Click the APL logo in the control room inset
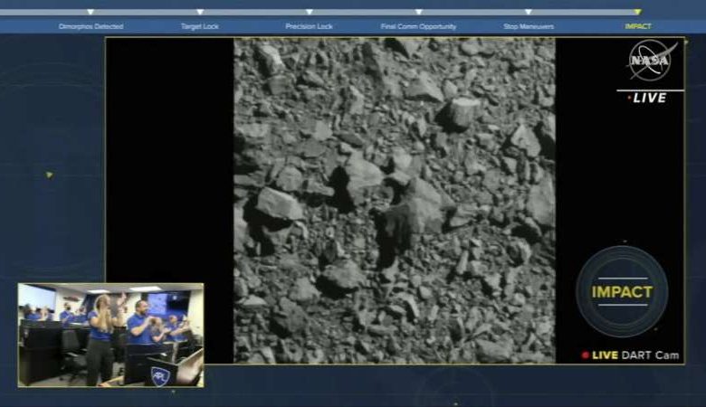This screenshot has width=706, height=407. 160,375
